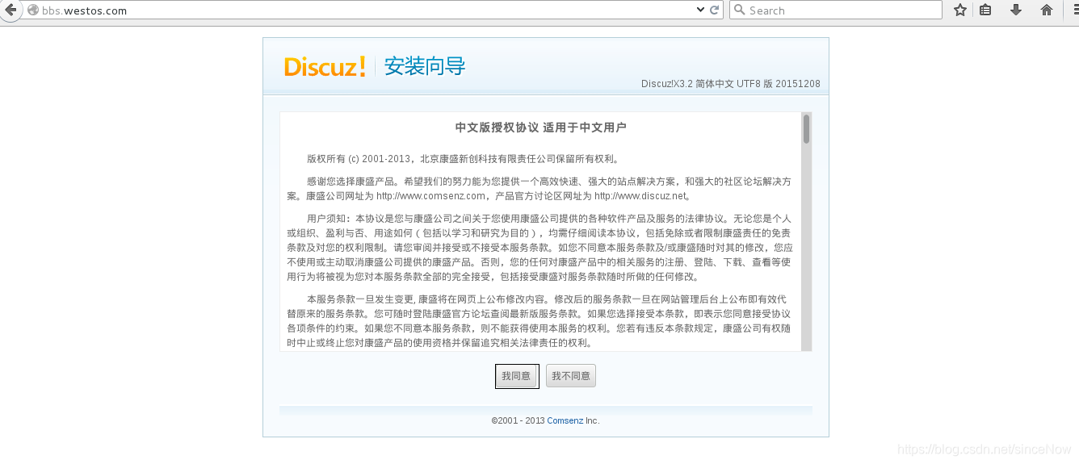Click the 版权所有 (c) 2001-2013 line
Viewport: 1079px width, 464px height.
pos(463,159)
